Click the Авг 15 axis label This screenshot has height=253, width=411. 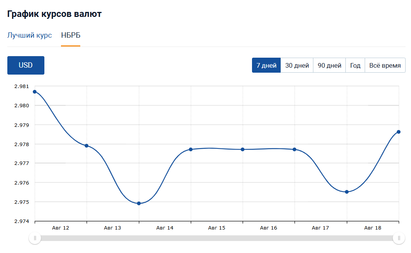(216, 228)
